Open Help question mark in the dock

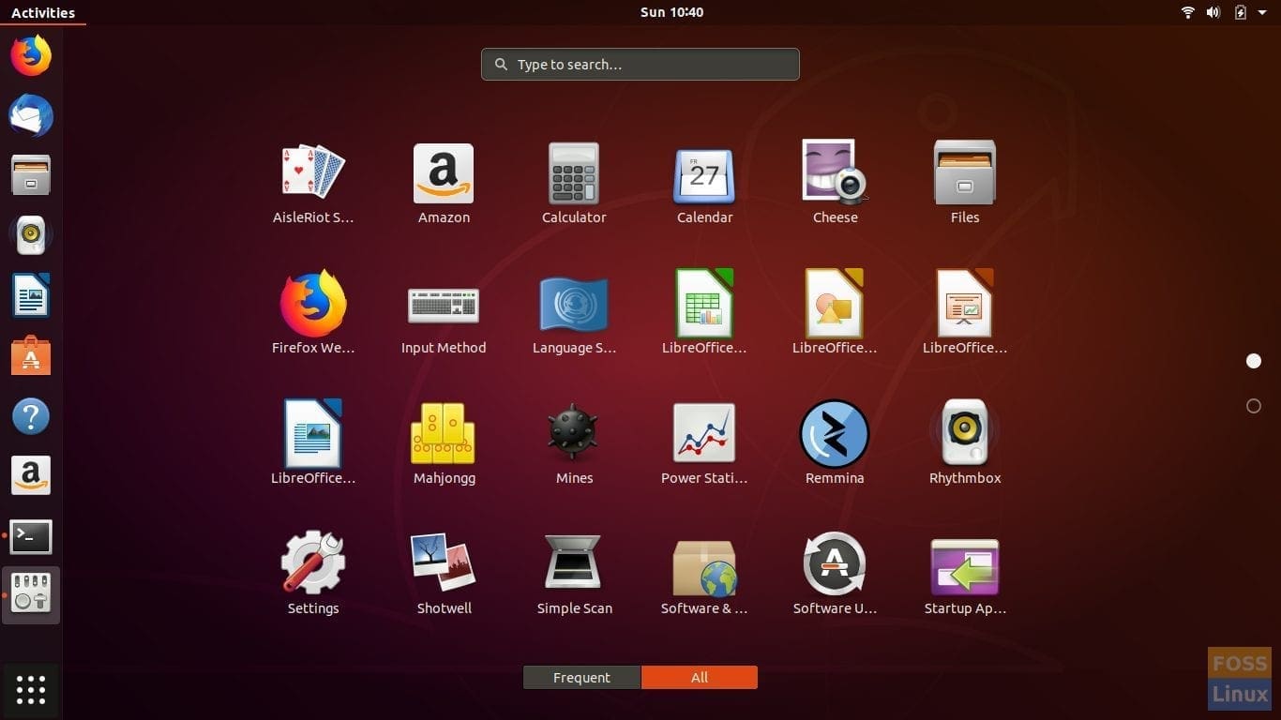coord(31,416)
